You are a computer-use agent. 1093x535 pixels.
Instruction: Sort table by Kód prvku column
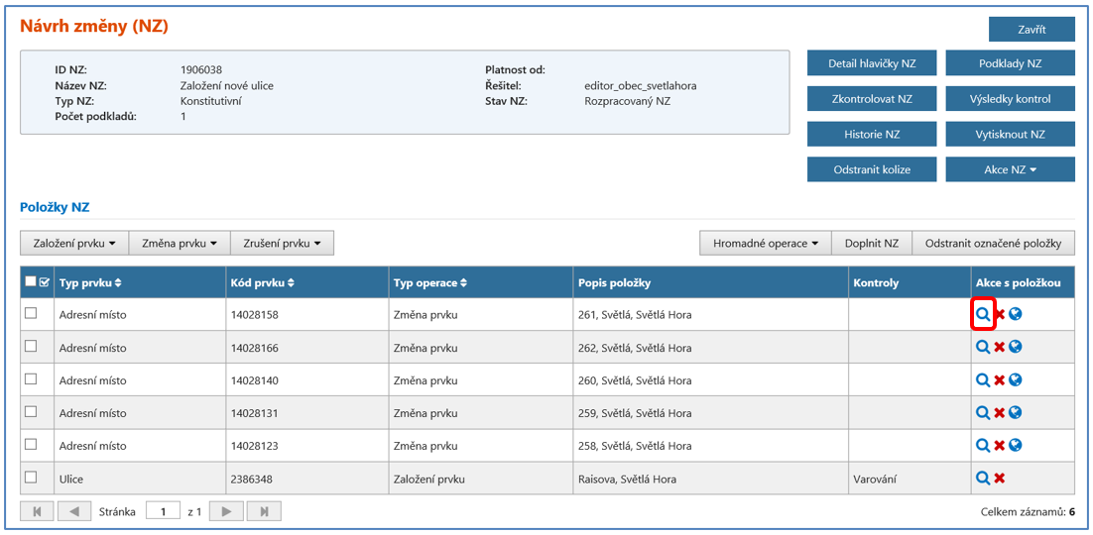click(x=262, y=283)
